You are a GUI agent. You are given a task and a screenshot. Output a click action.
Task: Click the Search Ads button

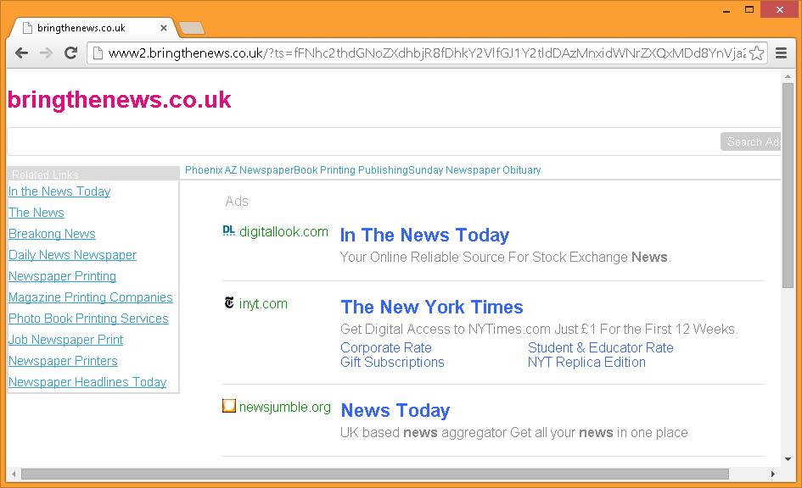pos(751,141)
